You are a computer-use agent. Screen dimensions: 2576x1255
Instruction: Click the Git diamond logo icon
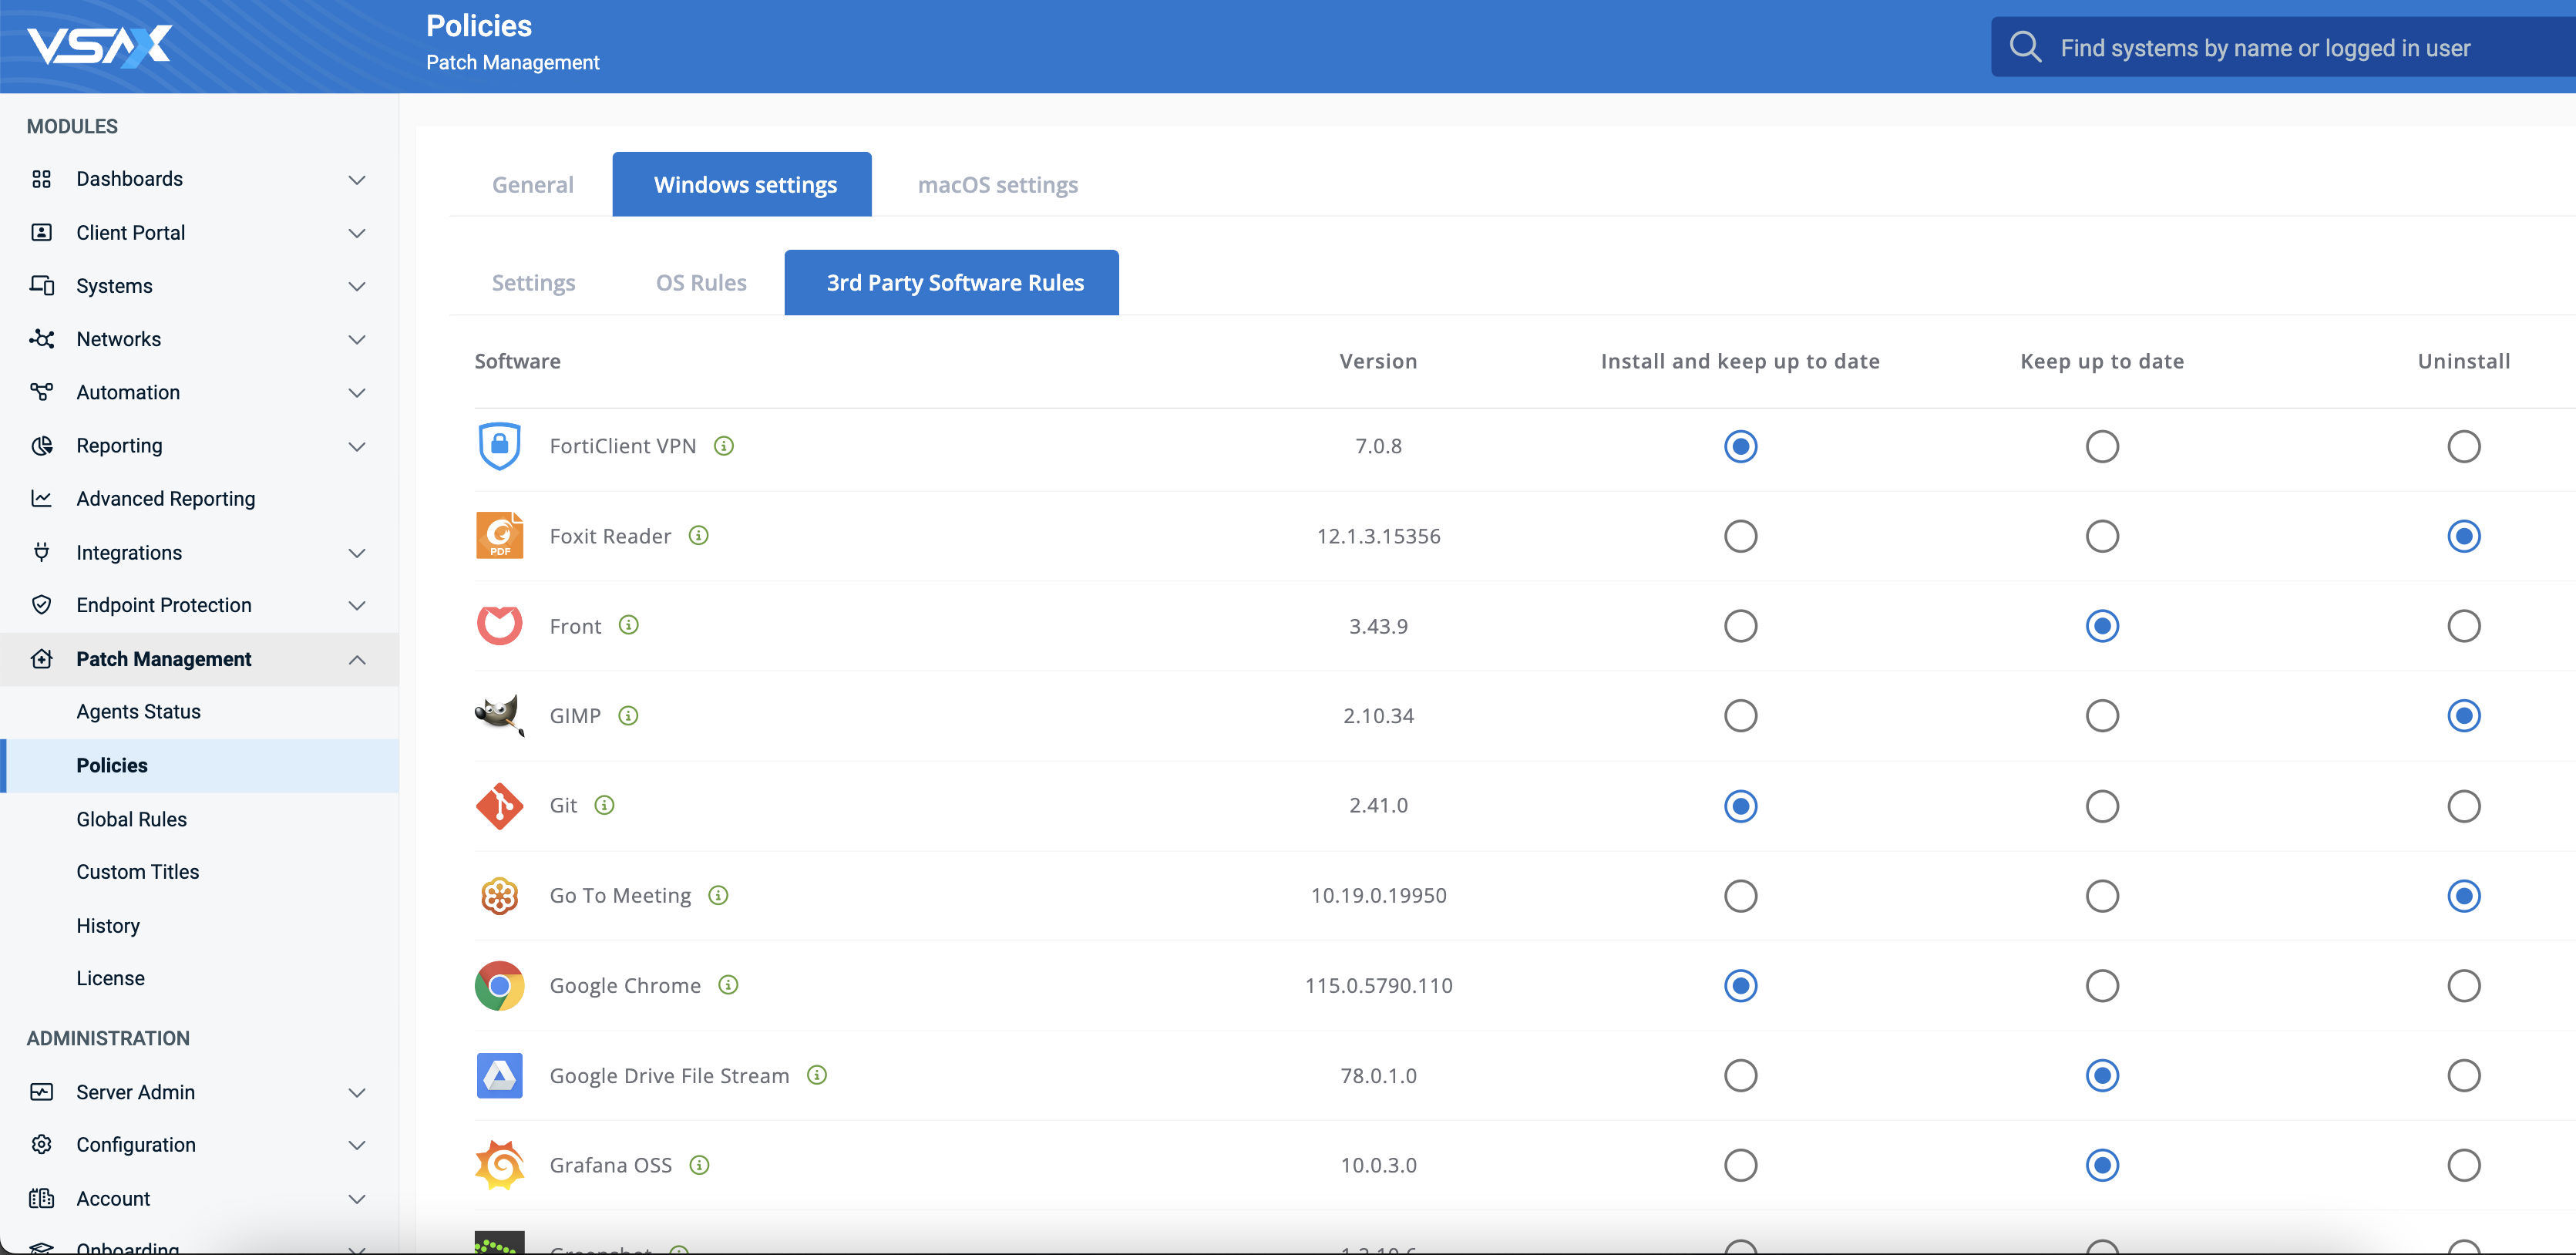[x=499, y=806]
